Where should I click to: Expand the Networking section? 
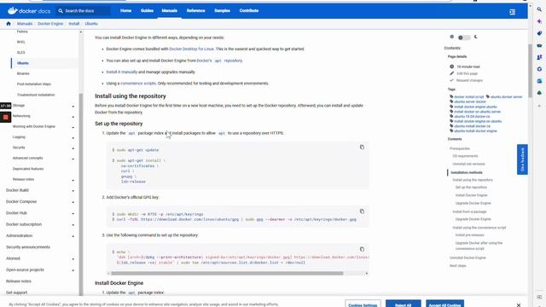coord(73,117)
